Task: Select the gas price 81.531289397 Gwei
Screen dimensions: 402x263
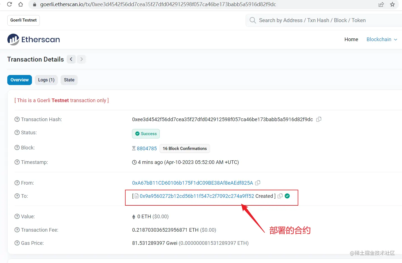Action: (x=155, y=243)
